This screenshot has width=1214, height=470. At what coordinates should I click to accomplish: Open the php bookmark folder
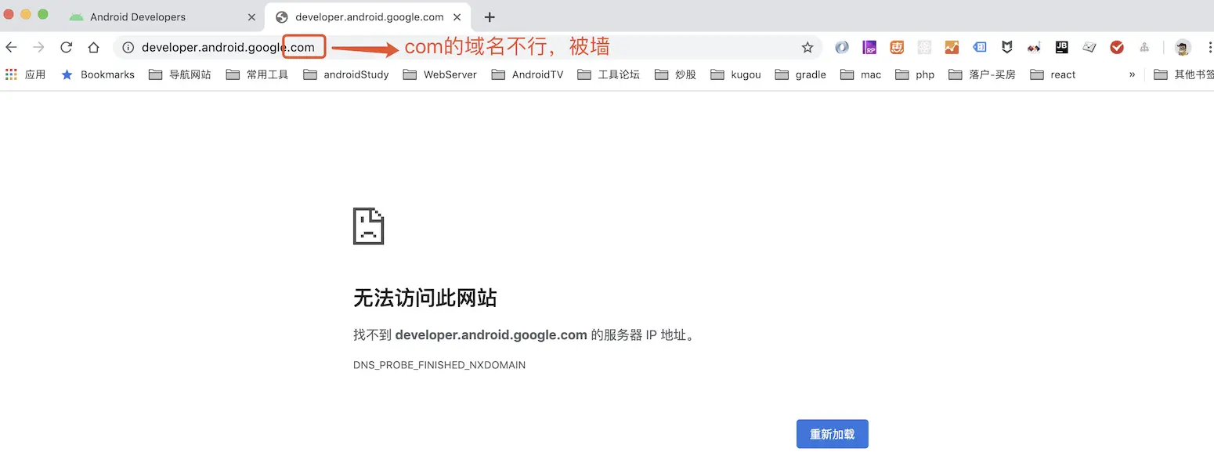point(915,74)
